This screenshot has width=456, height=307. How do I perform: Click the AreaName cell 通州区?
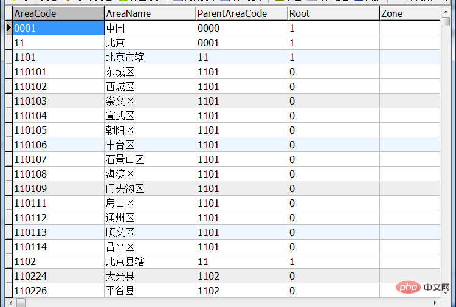[x=150, y=218]
